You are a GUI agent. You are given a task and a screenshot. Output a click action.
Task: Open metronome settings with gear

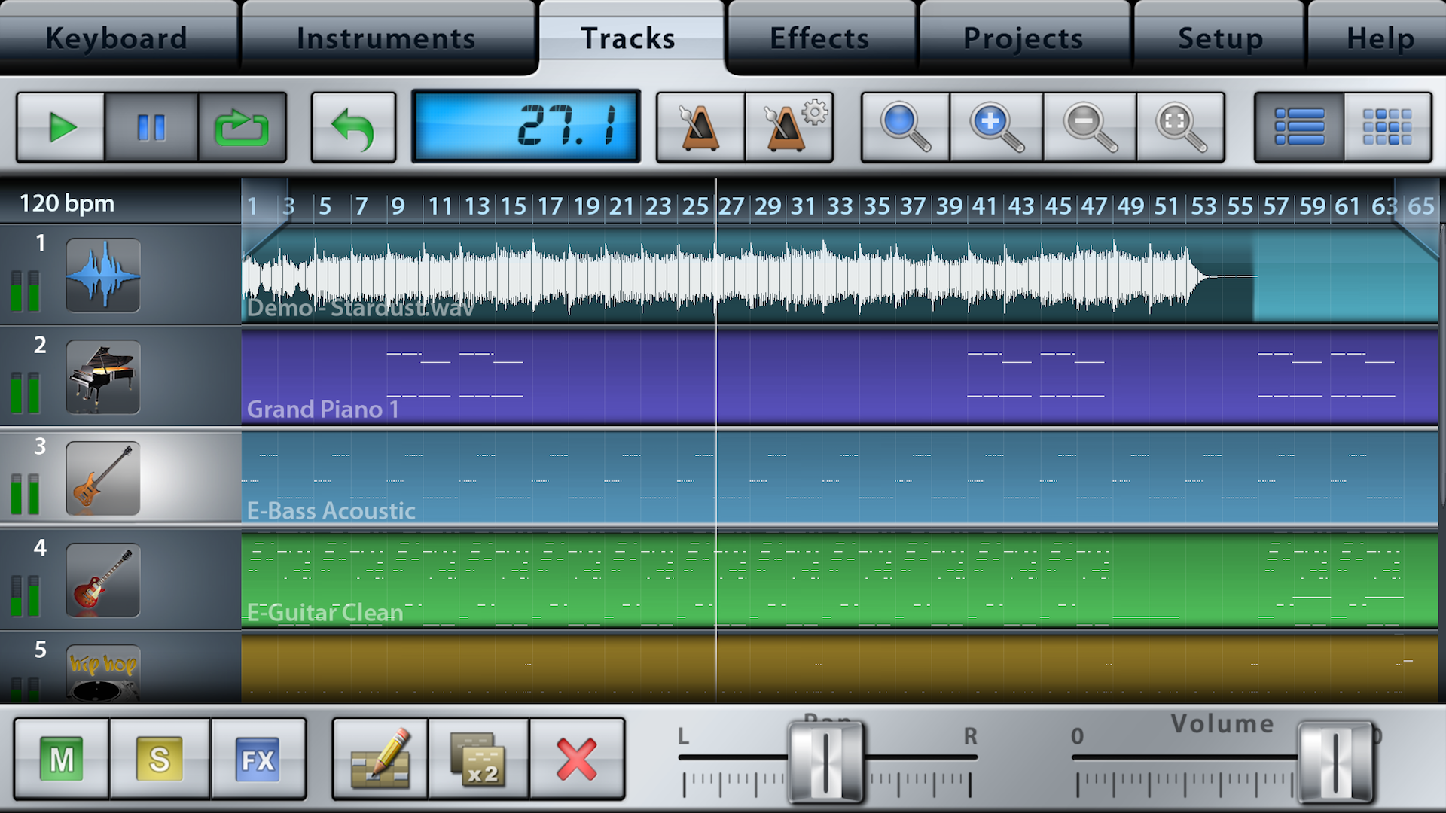pyautogui.click(x=789, y=127)
